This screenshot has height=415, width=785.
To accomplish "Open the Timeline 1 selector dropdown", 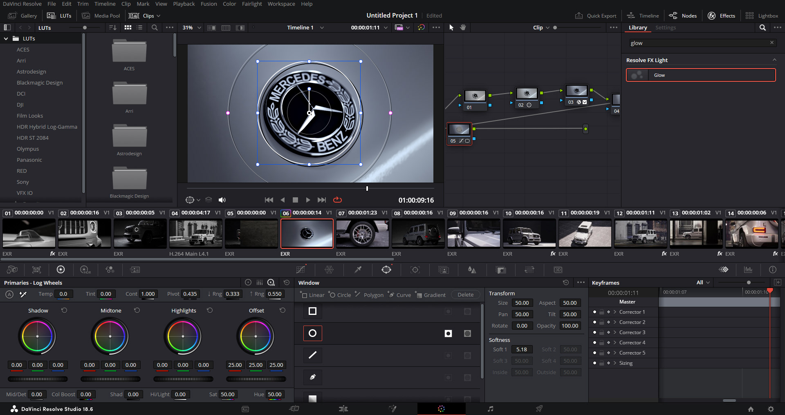I will 322,27.
